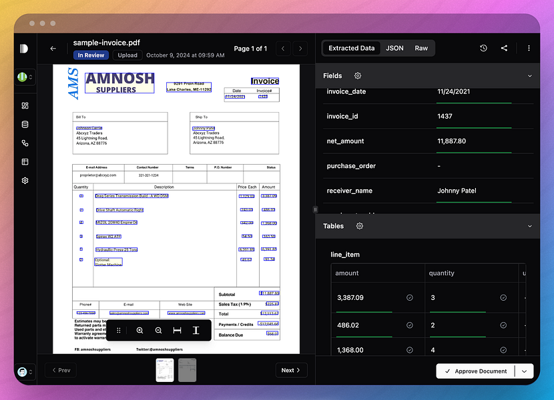Collapse the Tables section chevron

coord(531,226)
